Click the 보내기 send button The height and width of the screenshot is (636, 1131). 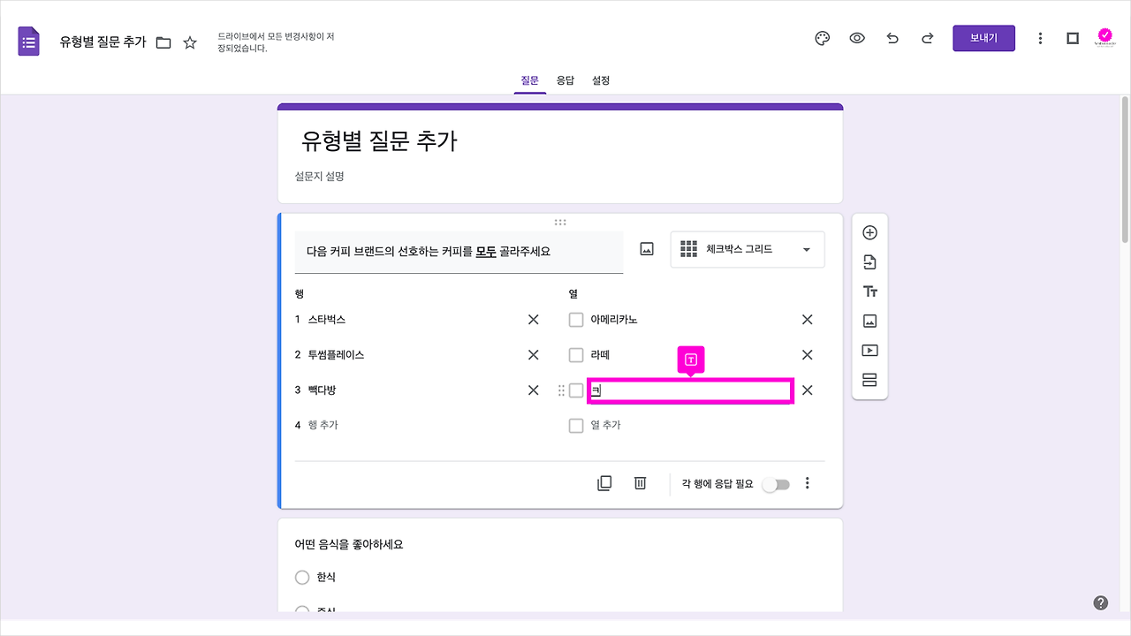(983, 38)
